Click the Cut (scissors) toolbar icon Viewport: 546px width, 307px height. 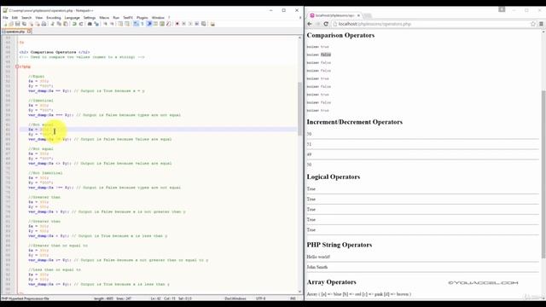[x=53, y=24]
